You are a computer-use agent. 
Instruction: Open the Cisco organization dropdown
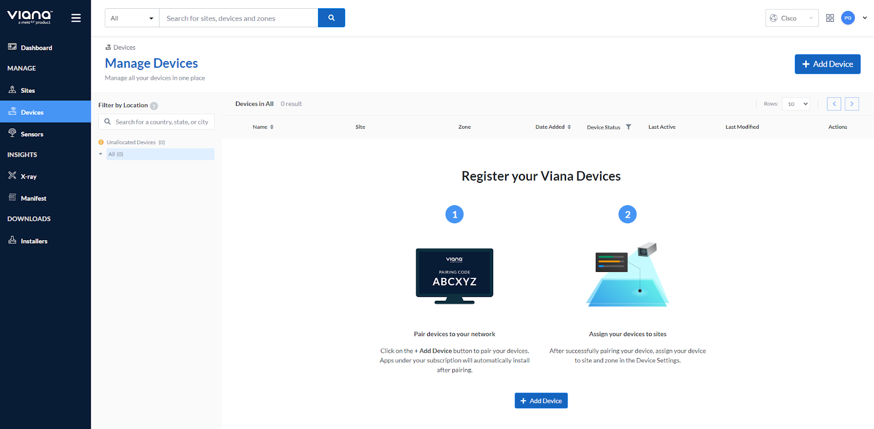coord(792,18)
